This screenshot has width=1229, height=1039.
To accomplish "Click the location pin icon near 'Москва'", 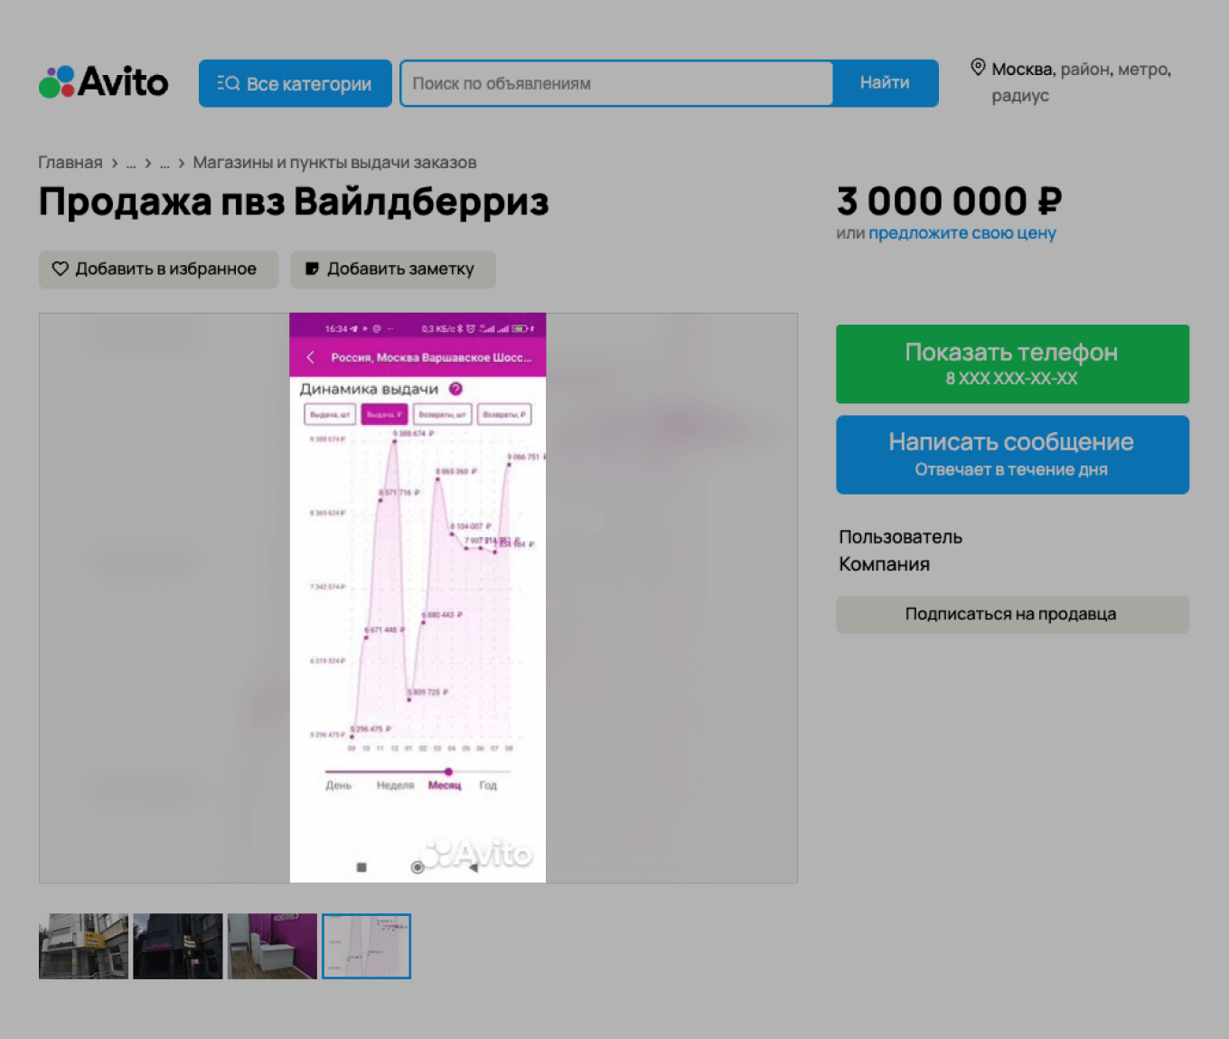I will tap(978, 66).
